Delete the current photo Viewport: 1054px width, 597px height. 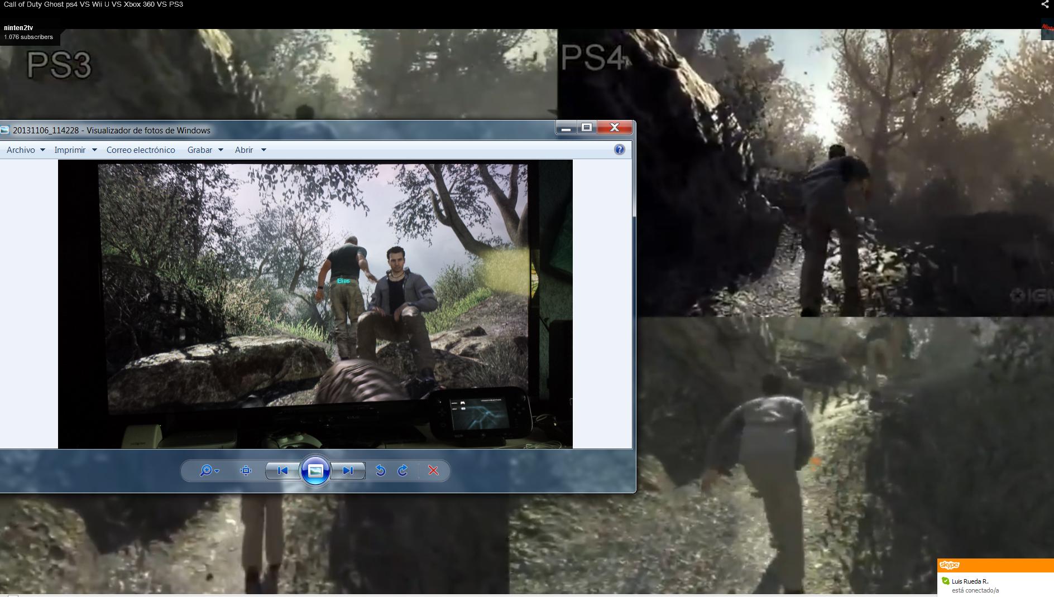click(x=433, y=471)
